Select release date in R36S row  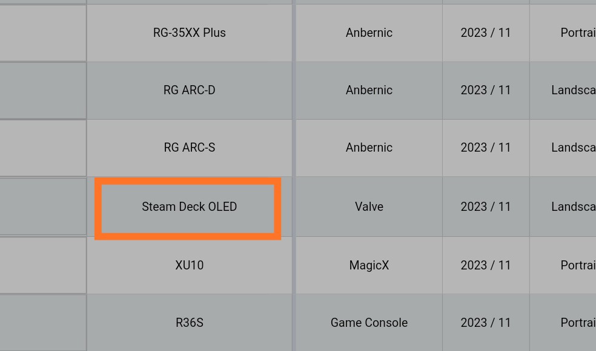[486, 323]
